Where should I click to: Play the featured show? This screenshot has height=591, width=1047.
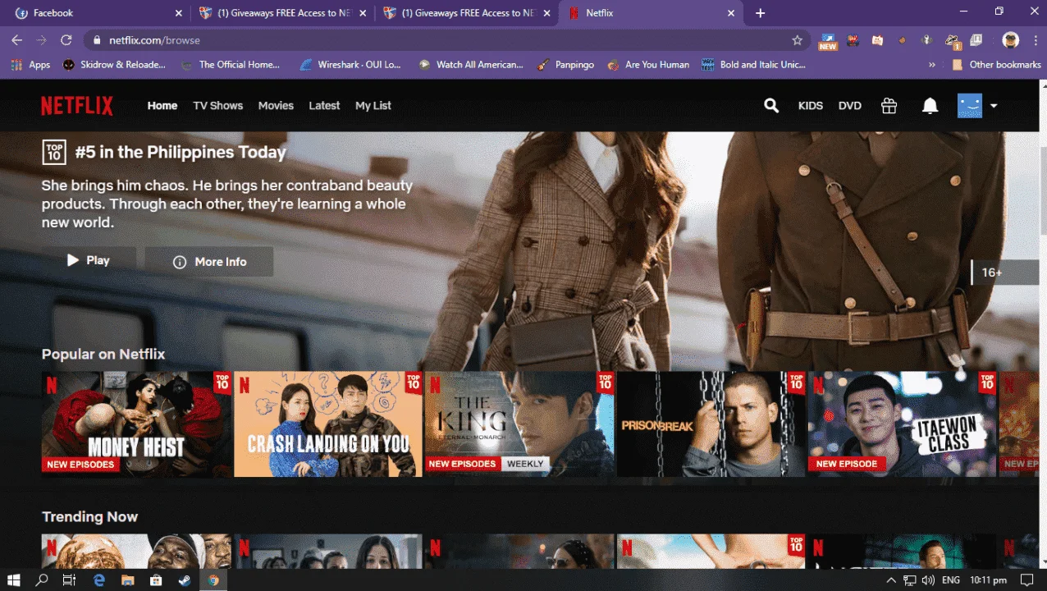pyautogui.click(x=89, y=260)
